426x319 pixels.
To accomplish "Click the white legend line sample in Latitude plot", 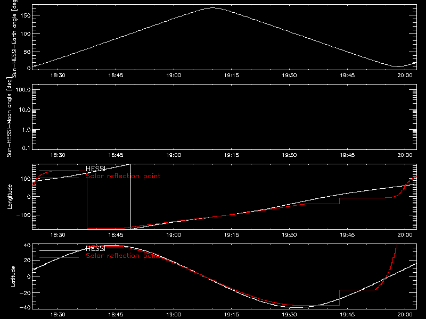I will point(59,250).
